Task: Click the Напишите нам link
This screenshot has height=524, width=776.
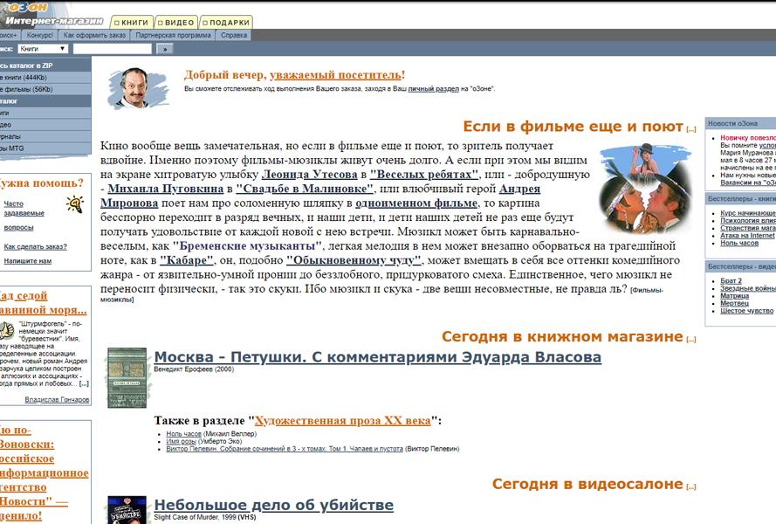Action: pos(28,261)
